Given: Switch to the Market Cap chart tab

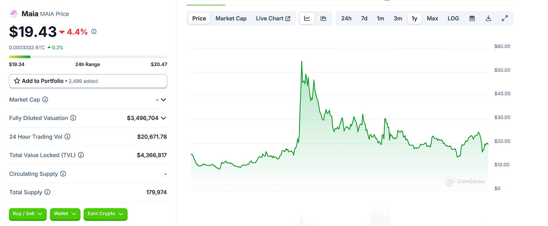Looking at the screenshot, I should pyautogui.click(x=231, y=18).
